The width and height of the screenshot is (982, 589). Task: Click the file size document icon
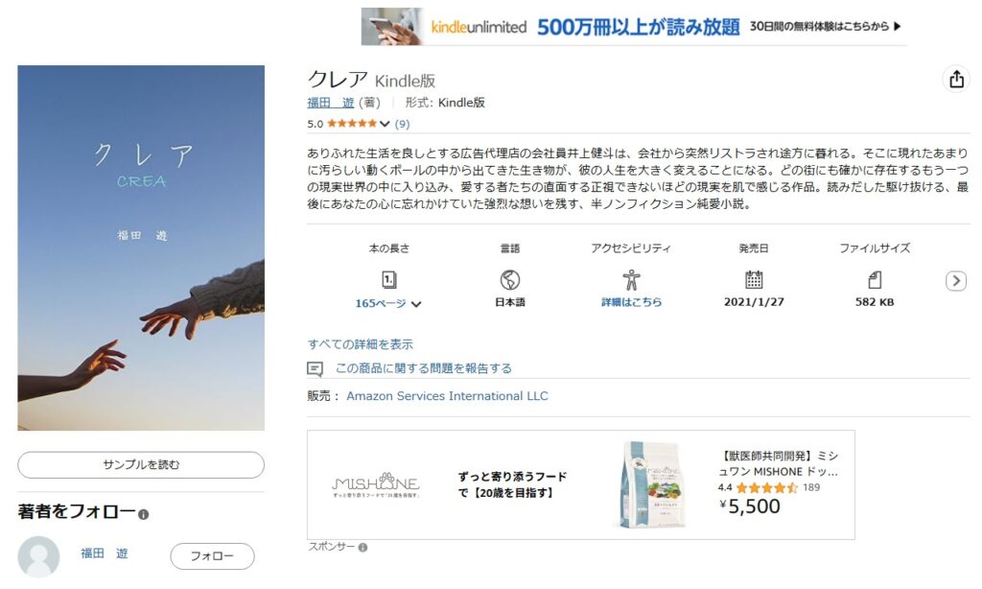click(x=875, y=279)
